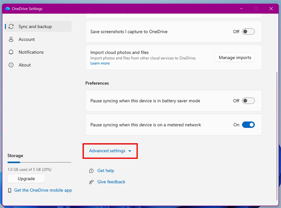Open Get the OneDrive mobile app link
This screenshot has height=208, width=281.
pos(43,190)
